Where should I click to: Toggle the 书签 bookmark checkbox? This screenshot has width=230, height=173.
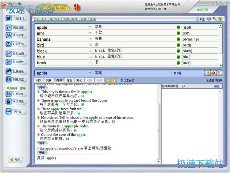tap(197, 19)
